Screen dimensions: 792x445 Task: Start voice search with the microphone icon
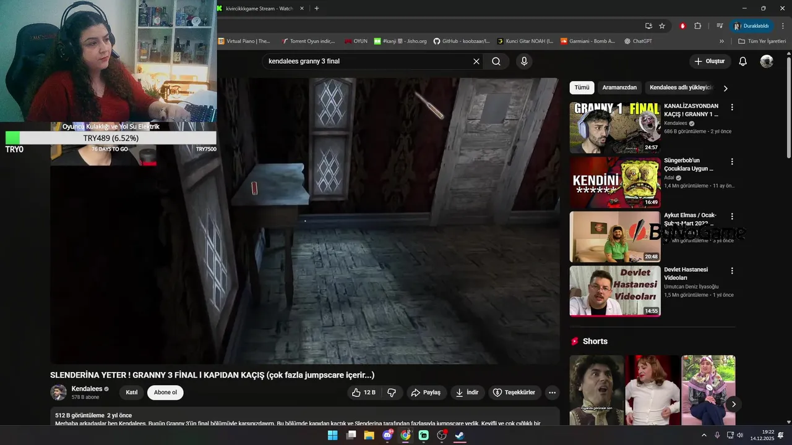[524, 61]
